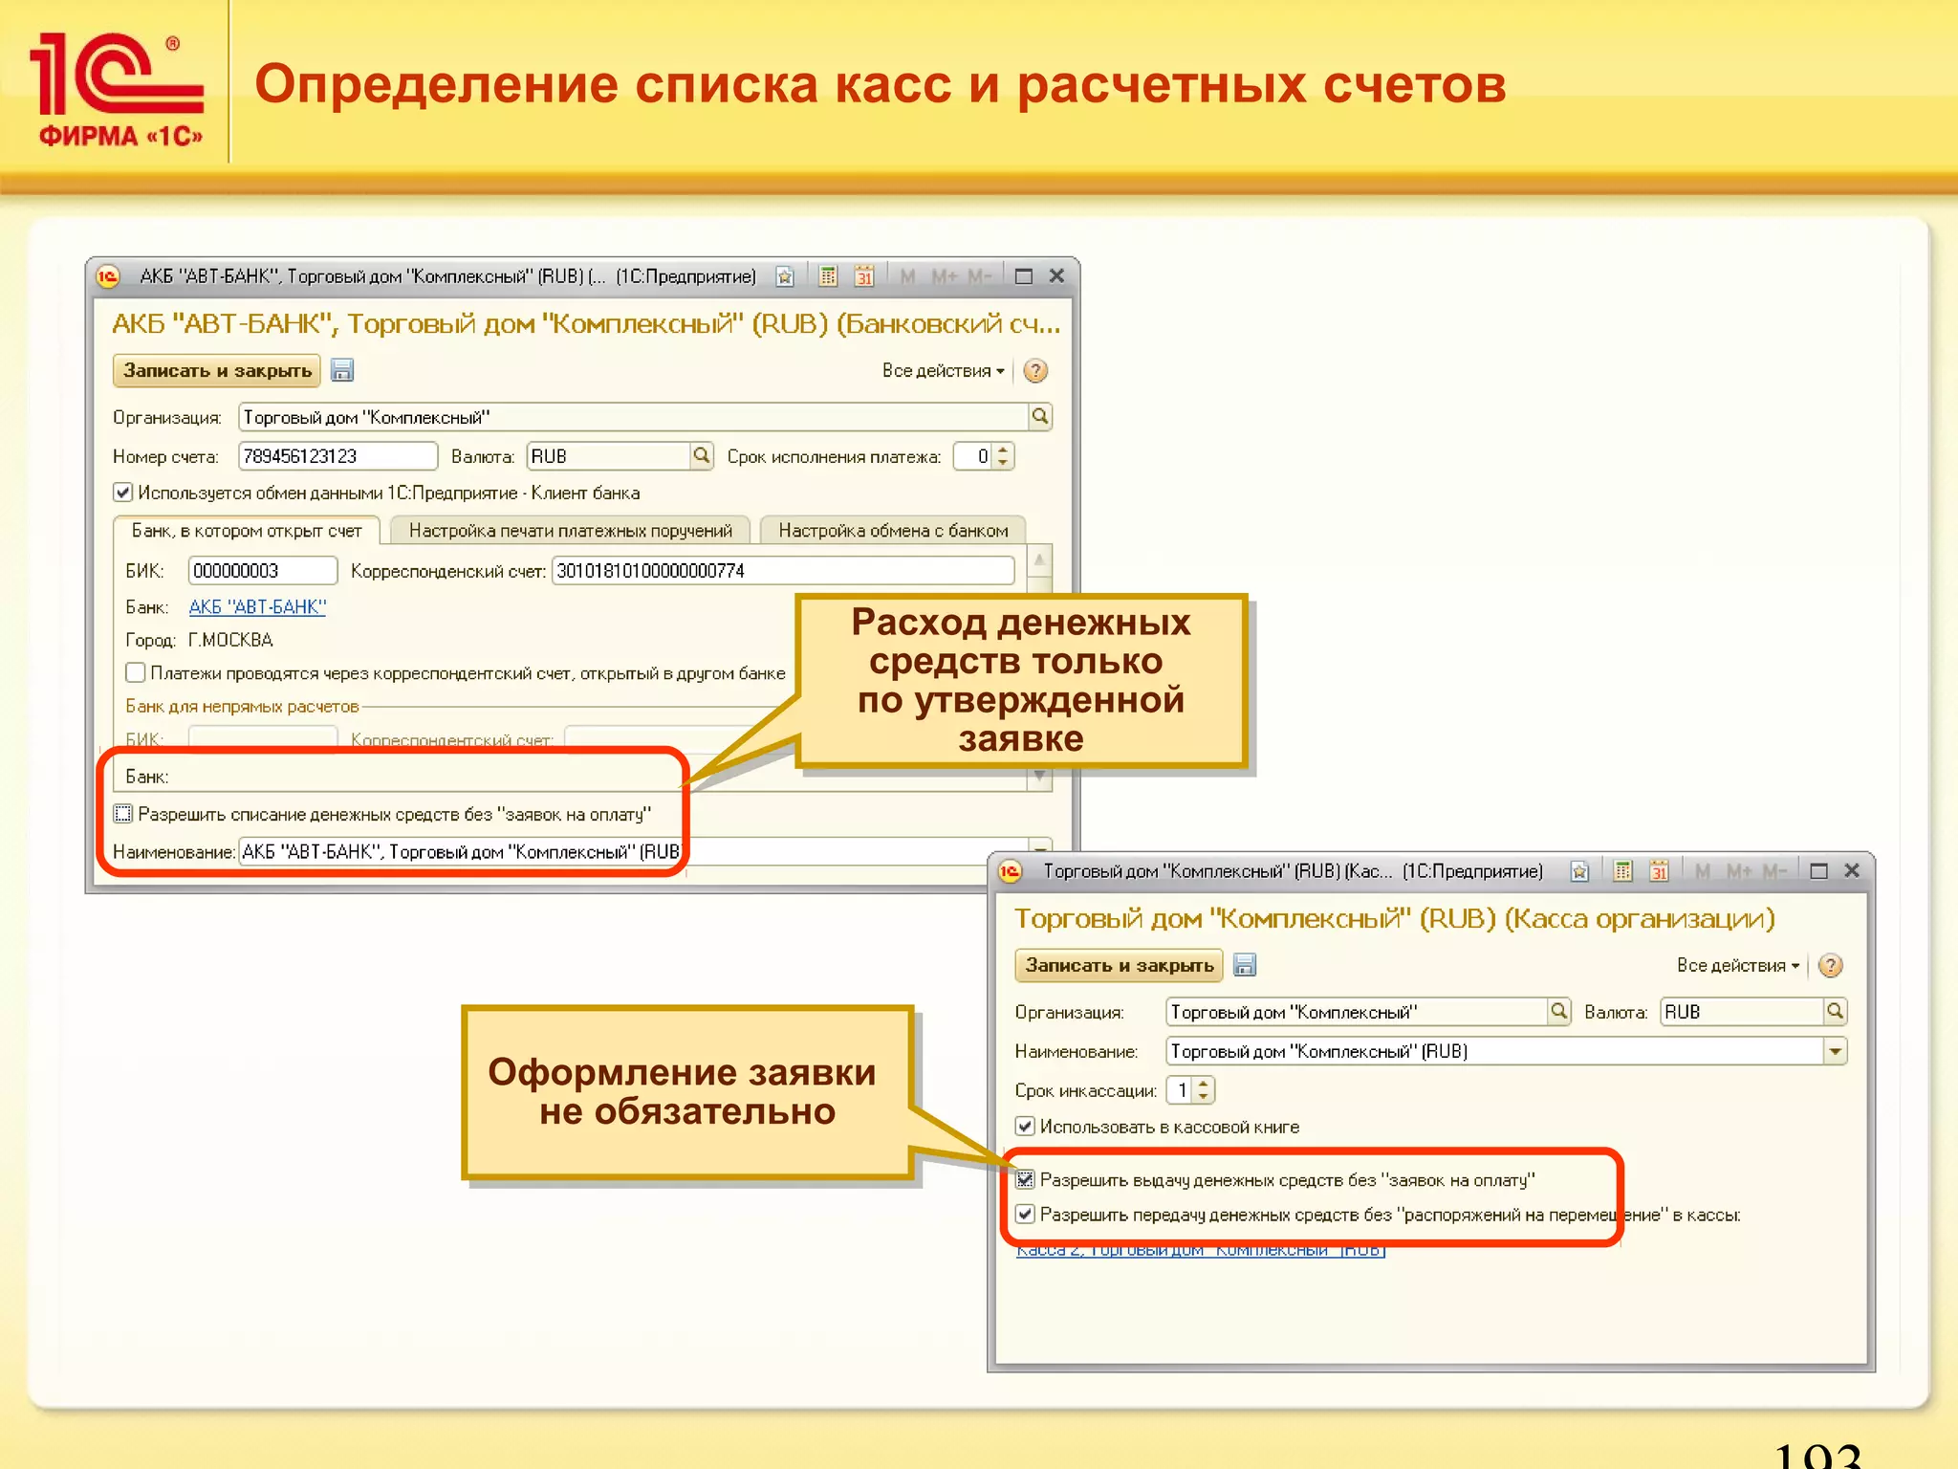Click 'Записать и закрыть' in cash desk window
Viewport: 1958px width, 1469px height.
click(x=1120, y=966)
